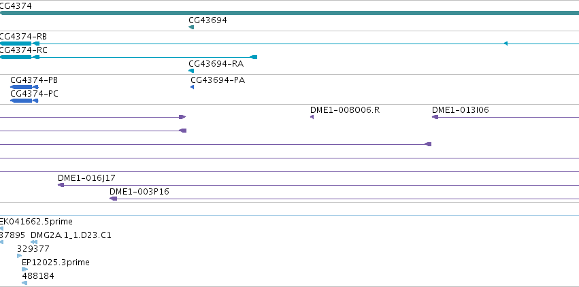The image size is (579, 287).
Task: Select the DME1-008O06.R arrow glyph
Action: point(312,117)
